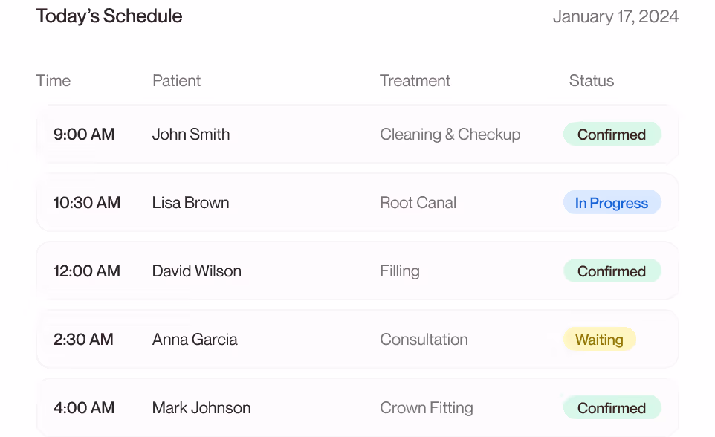Click the Waiting status badge for Anna Garcia
The height and width of the screenshot is (437, 715).
click(x=599, y=339)
